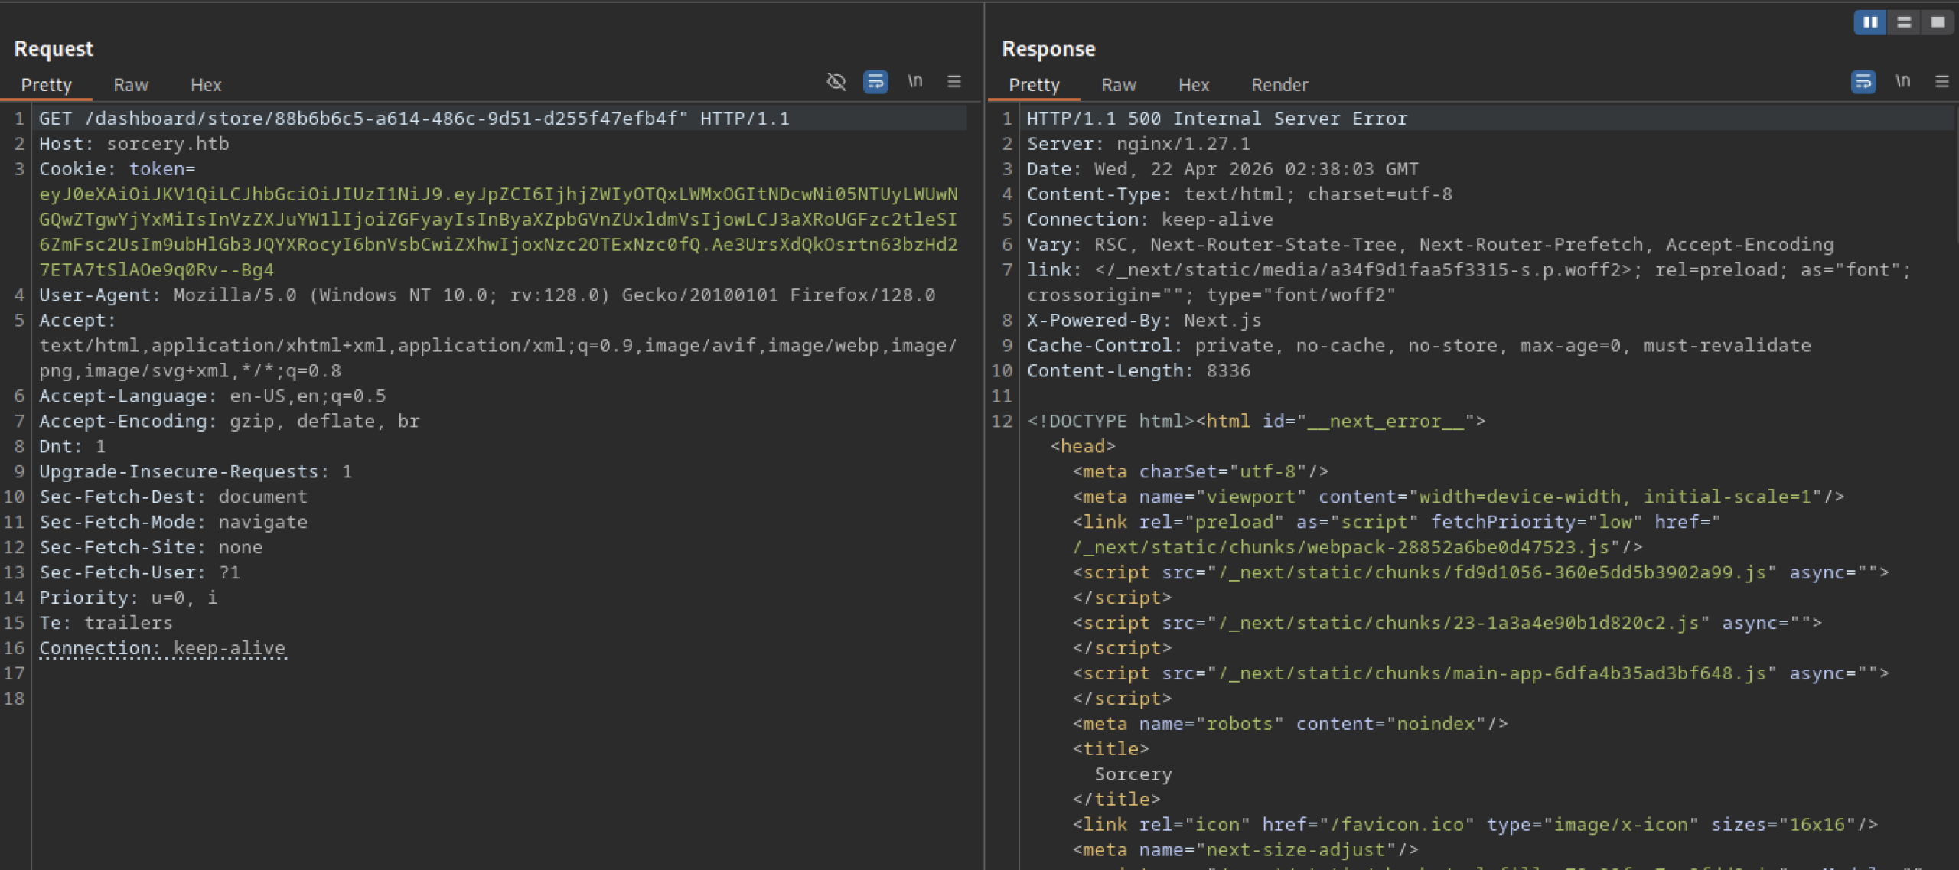The height and width of the screenshot is (870, 1959).
Task: Click the Host: sorcery.htb header line
Action: [134, 144]
